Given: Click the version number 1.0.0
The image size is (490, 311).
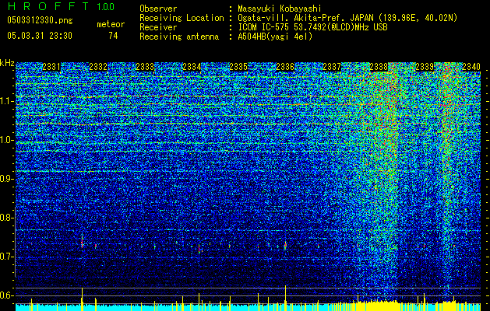Looking at the screenshot, I should pos(106,6).
